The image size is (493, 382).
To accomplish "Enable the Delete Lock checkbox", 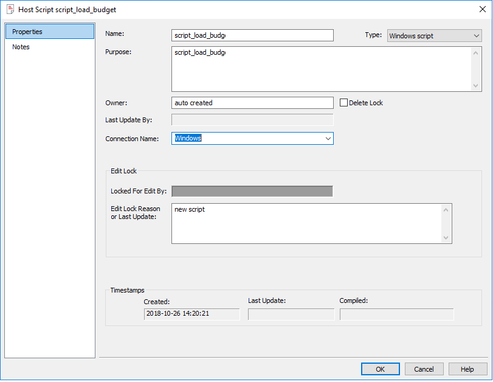I will [343, 103].
